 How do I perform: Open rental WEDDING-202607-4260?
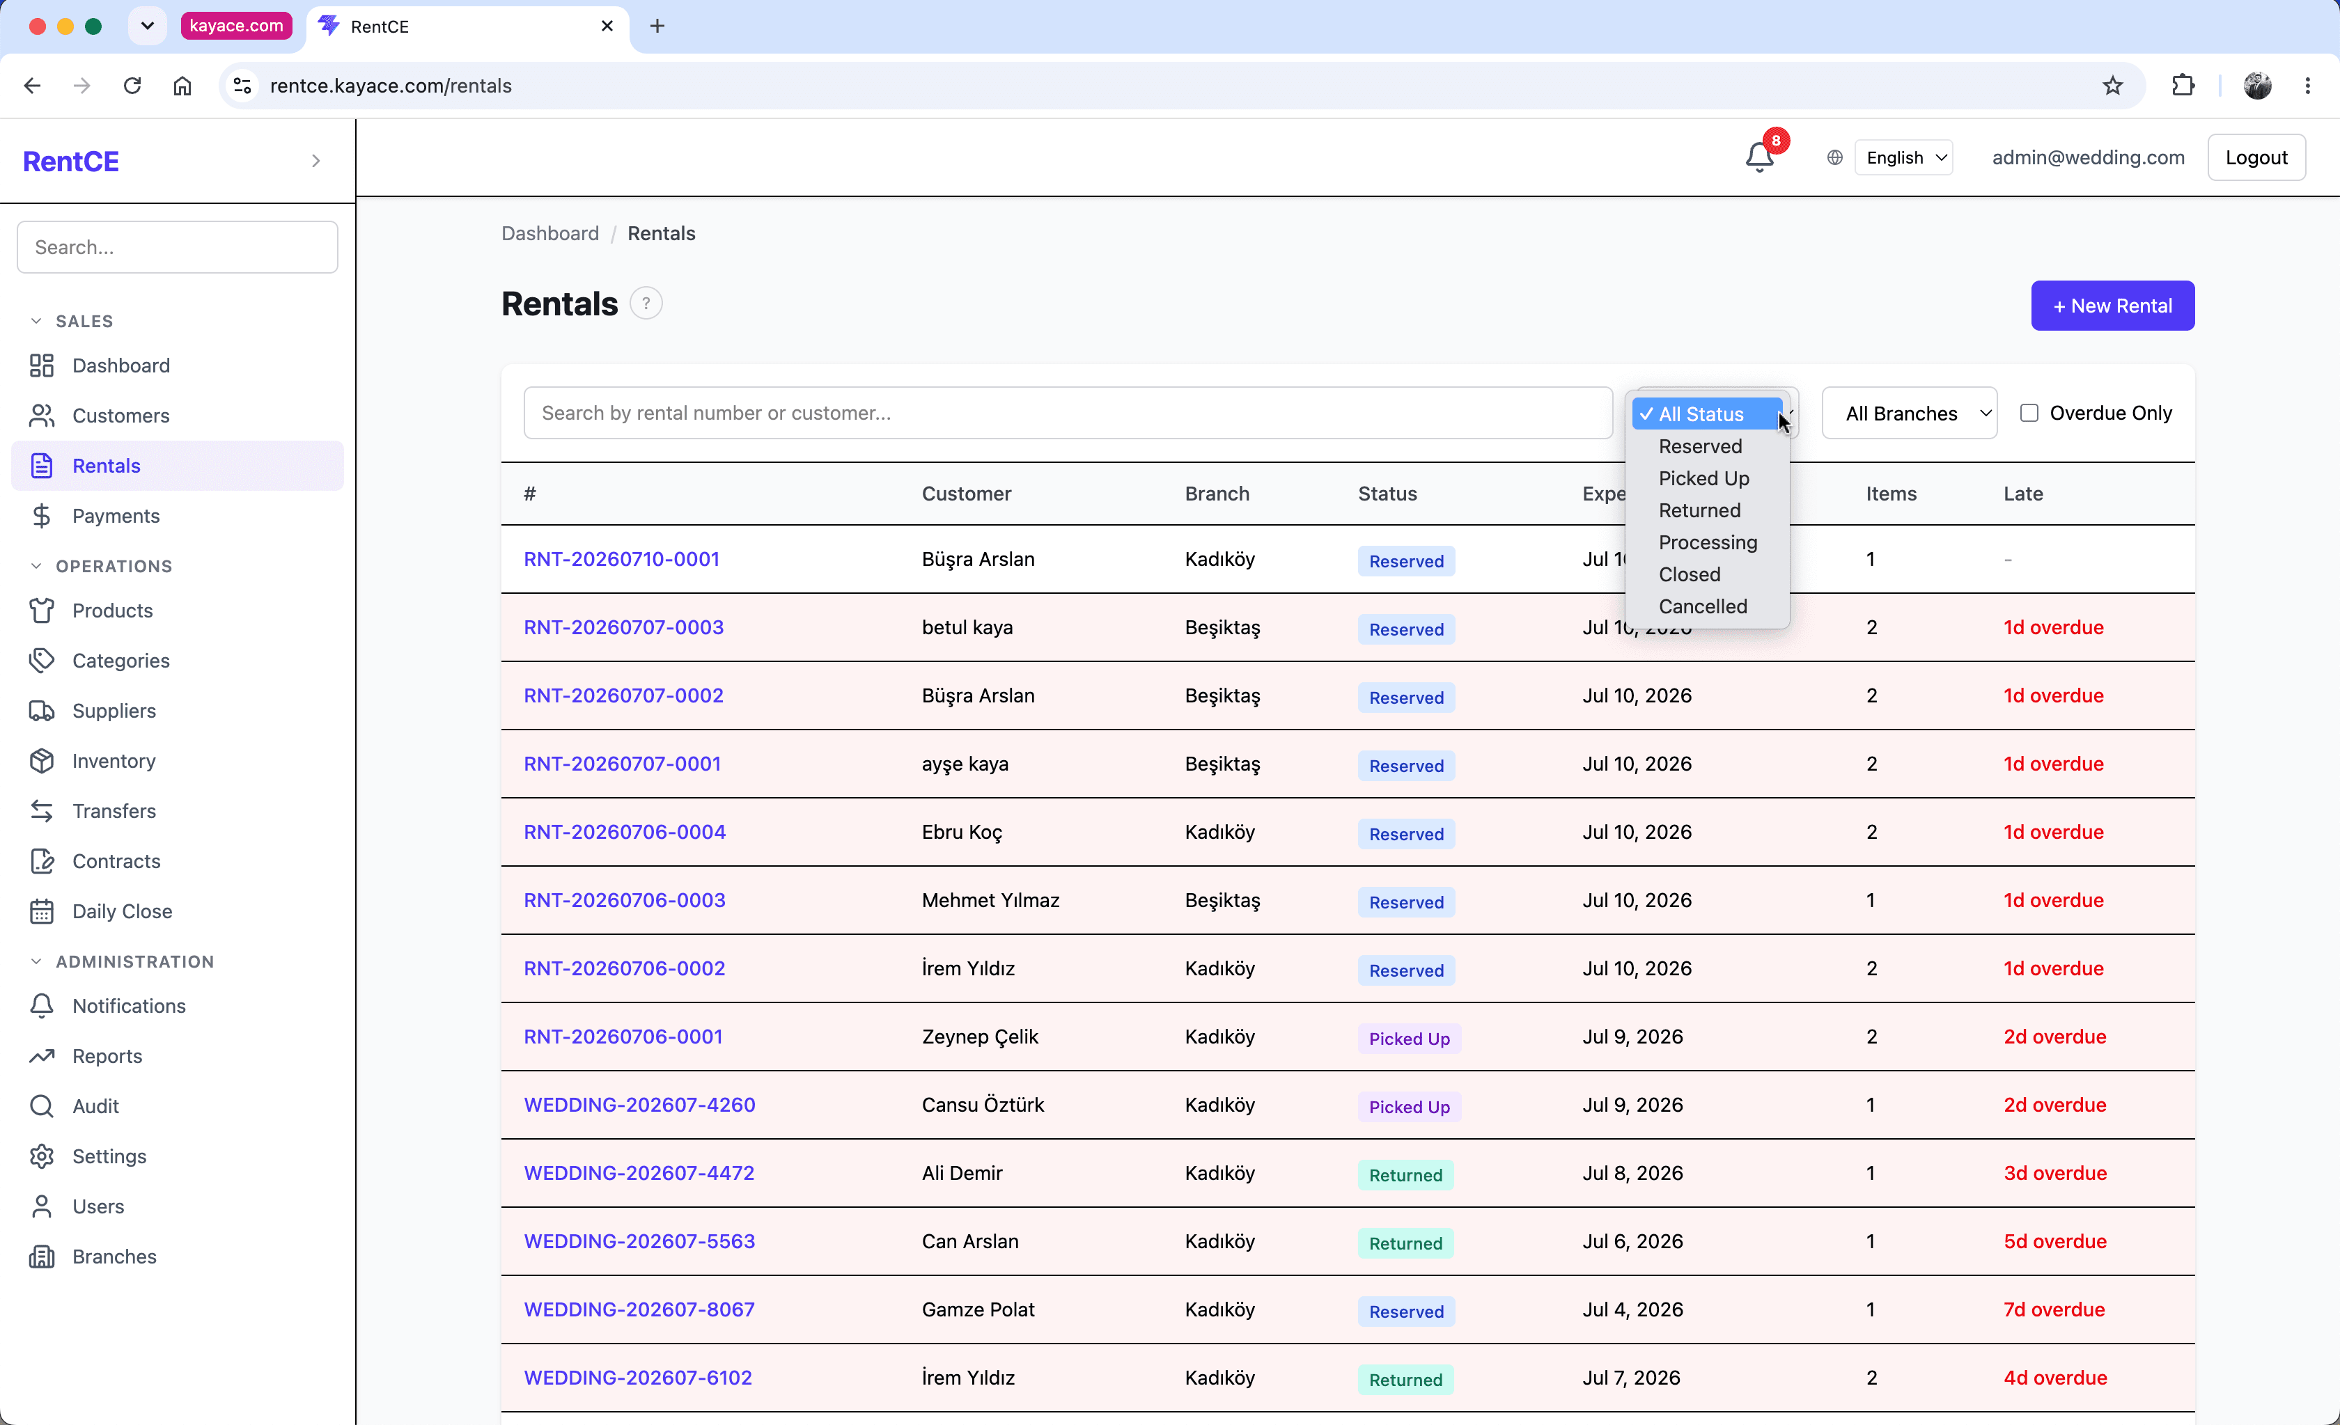tap(639, 1105)
